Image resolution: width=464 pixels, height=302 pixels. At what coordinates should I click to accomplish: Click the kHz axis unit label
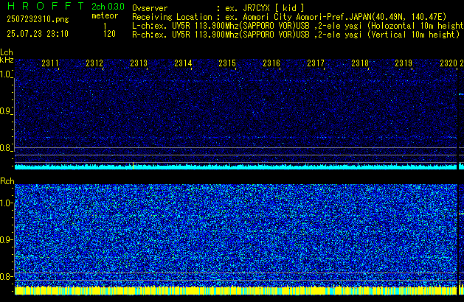(x=7, y=60)
